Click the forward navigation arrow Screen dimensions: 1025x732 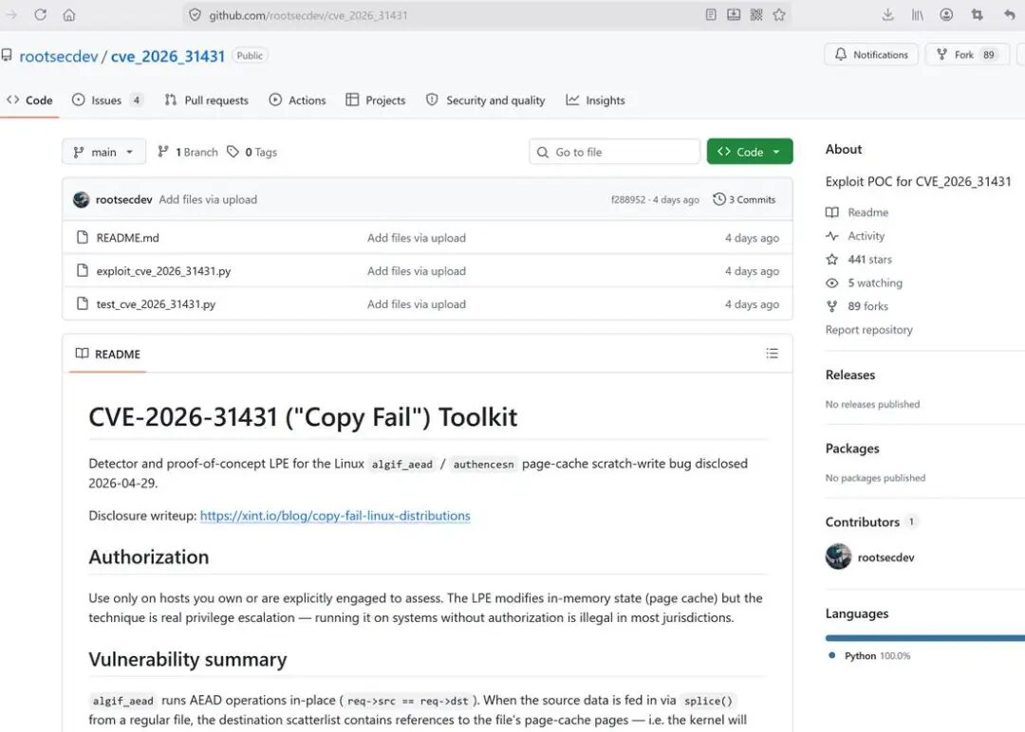[x=11, y=14]
